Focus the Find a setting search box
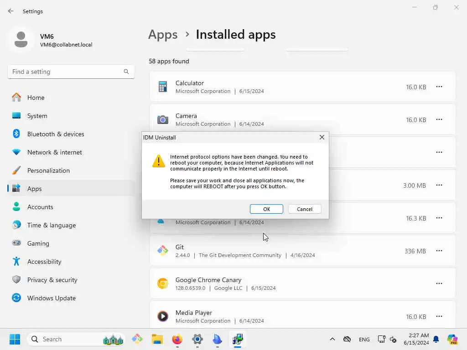 71,72
